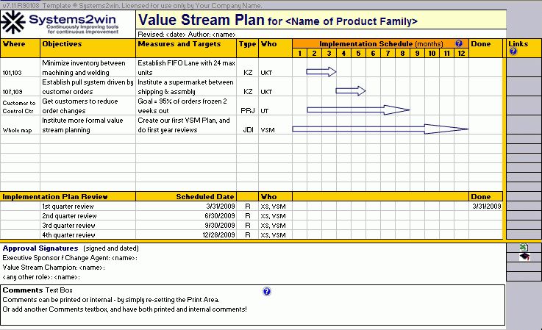Screen dimensions: 542x330
Task: Select '3rd quarter review' cell
Action: pos(88,226)
